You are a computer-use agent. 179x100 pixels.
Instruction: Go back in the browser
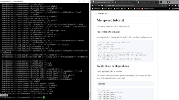click(x=93, y=6)
